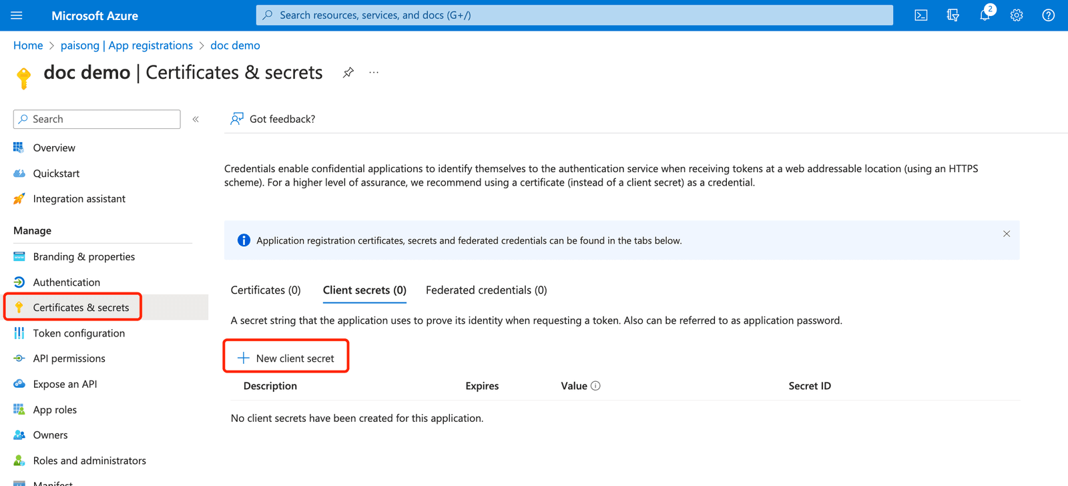Click the Value column header
The image size is (1068, 486).
point(574,386)
